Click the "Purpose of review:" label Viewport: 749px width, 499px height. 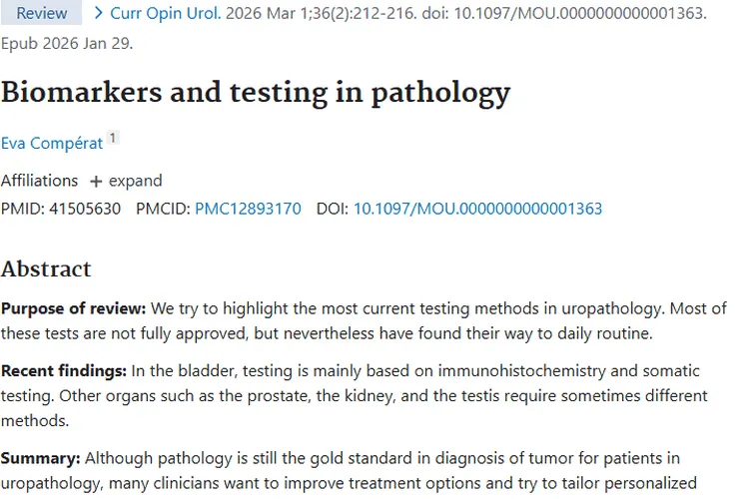click(x=74, y=308)
